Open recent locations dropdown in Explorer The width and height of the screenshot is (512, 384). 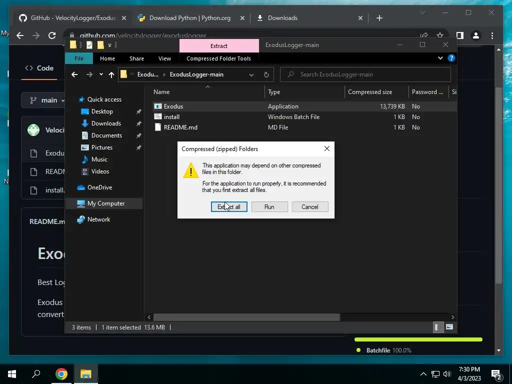101,75
